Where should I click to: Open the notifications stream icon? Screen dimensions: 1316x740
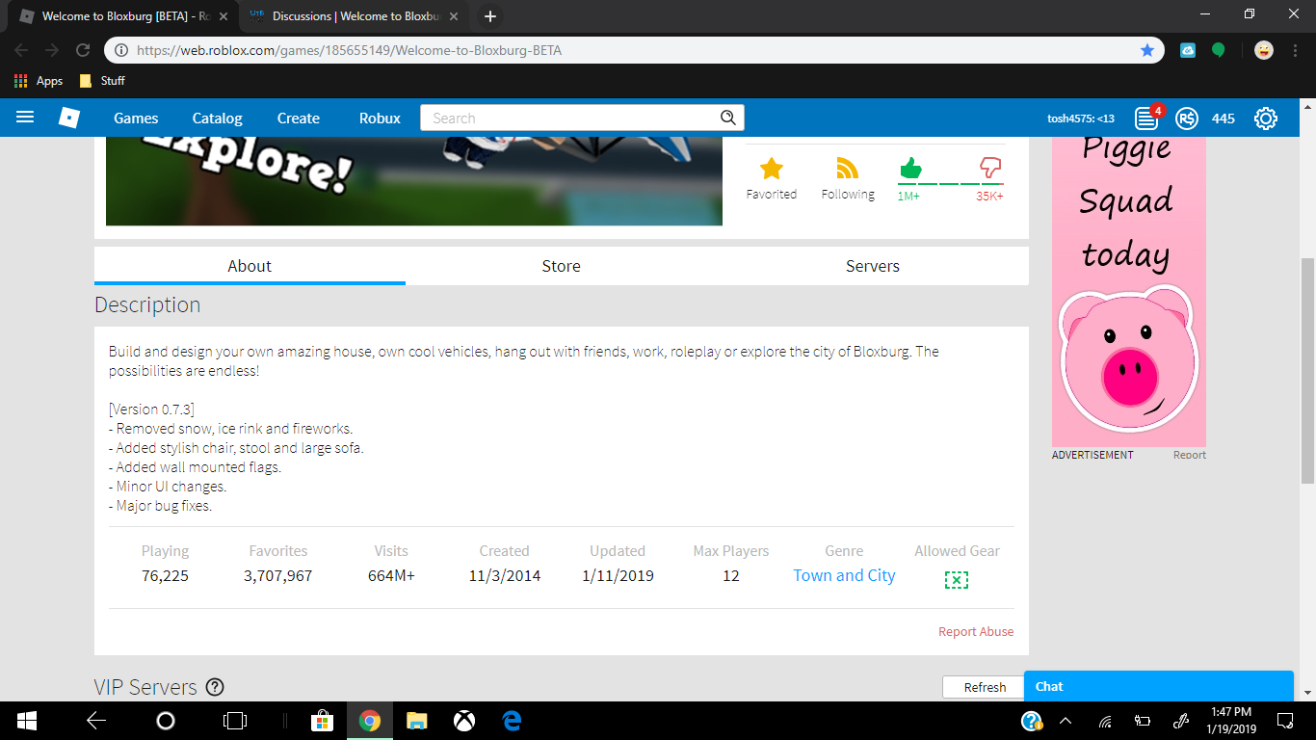(1146, 119)
